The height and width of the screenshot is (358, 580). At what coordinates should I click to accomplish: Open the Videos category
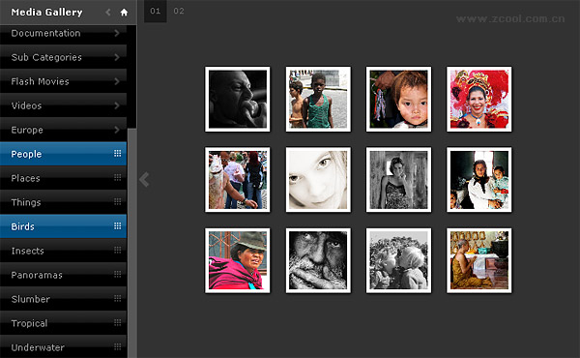pyautogui.click(x=63, y=105)
